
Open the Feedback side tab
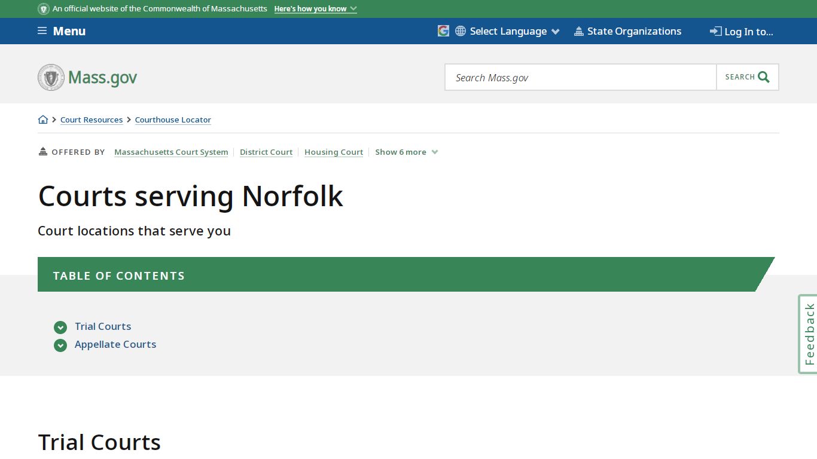[808, 334]
